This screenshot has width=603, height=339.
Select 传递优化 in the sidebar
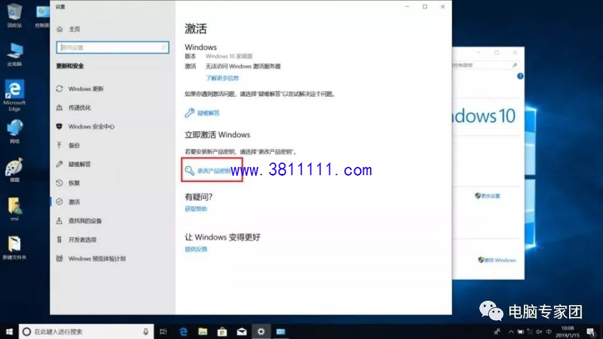(x=73, y=107)
